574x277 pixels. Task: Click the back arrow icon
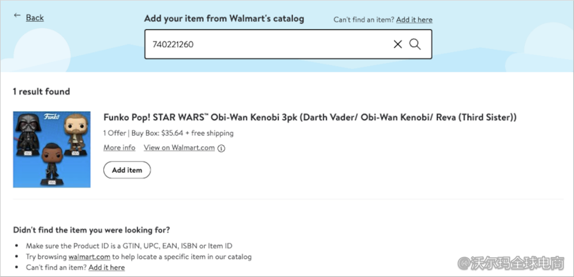(x=17, y=16)
